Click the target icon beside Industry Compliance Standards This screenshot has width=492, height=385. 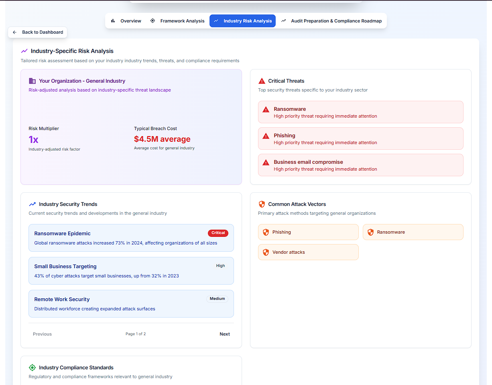pos(33,368)
